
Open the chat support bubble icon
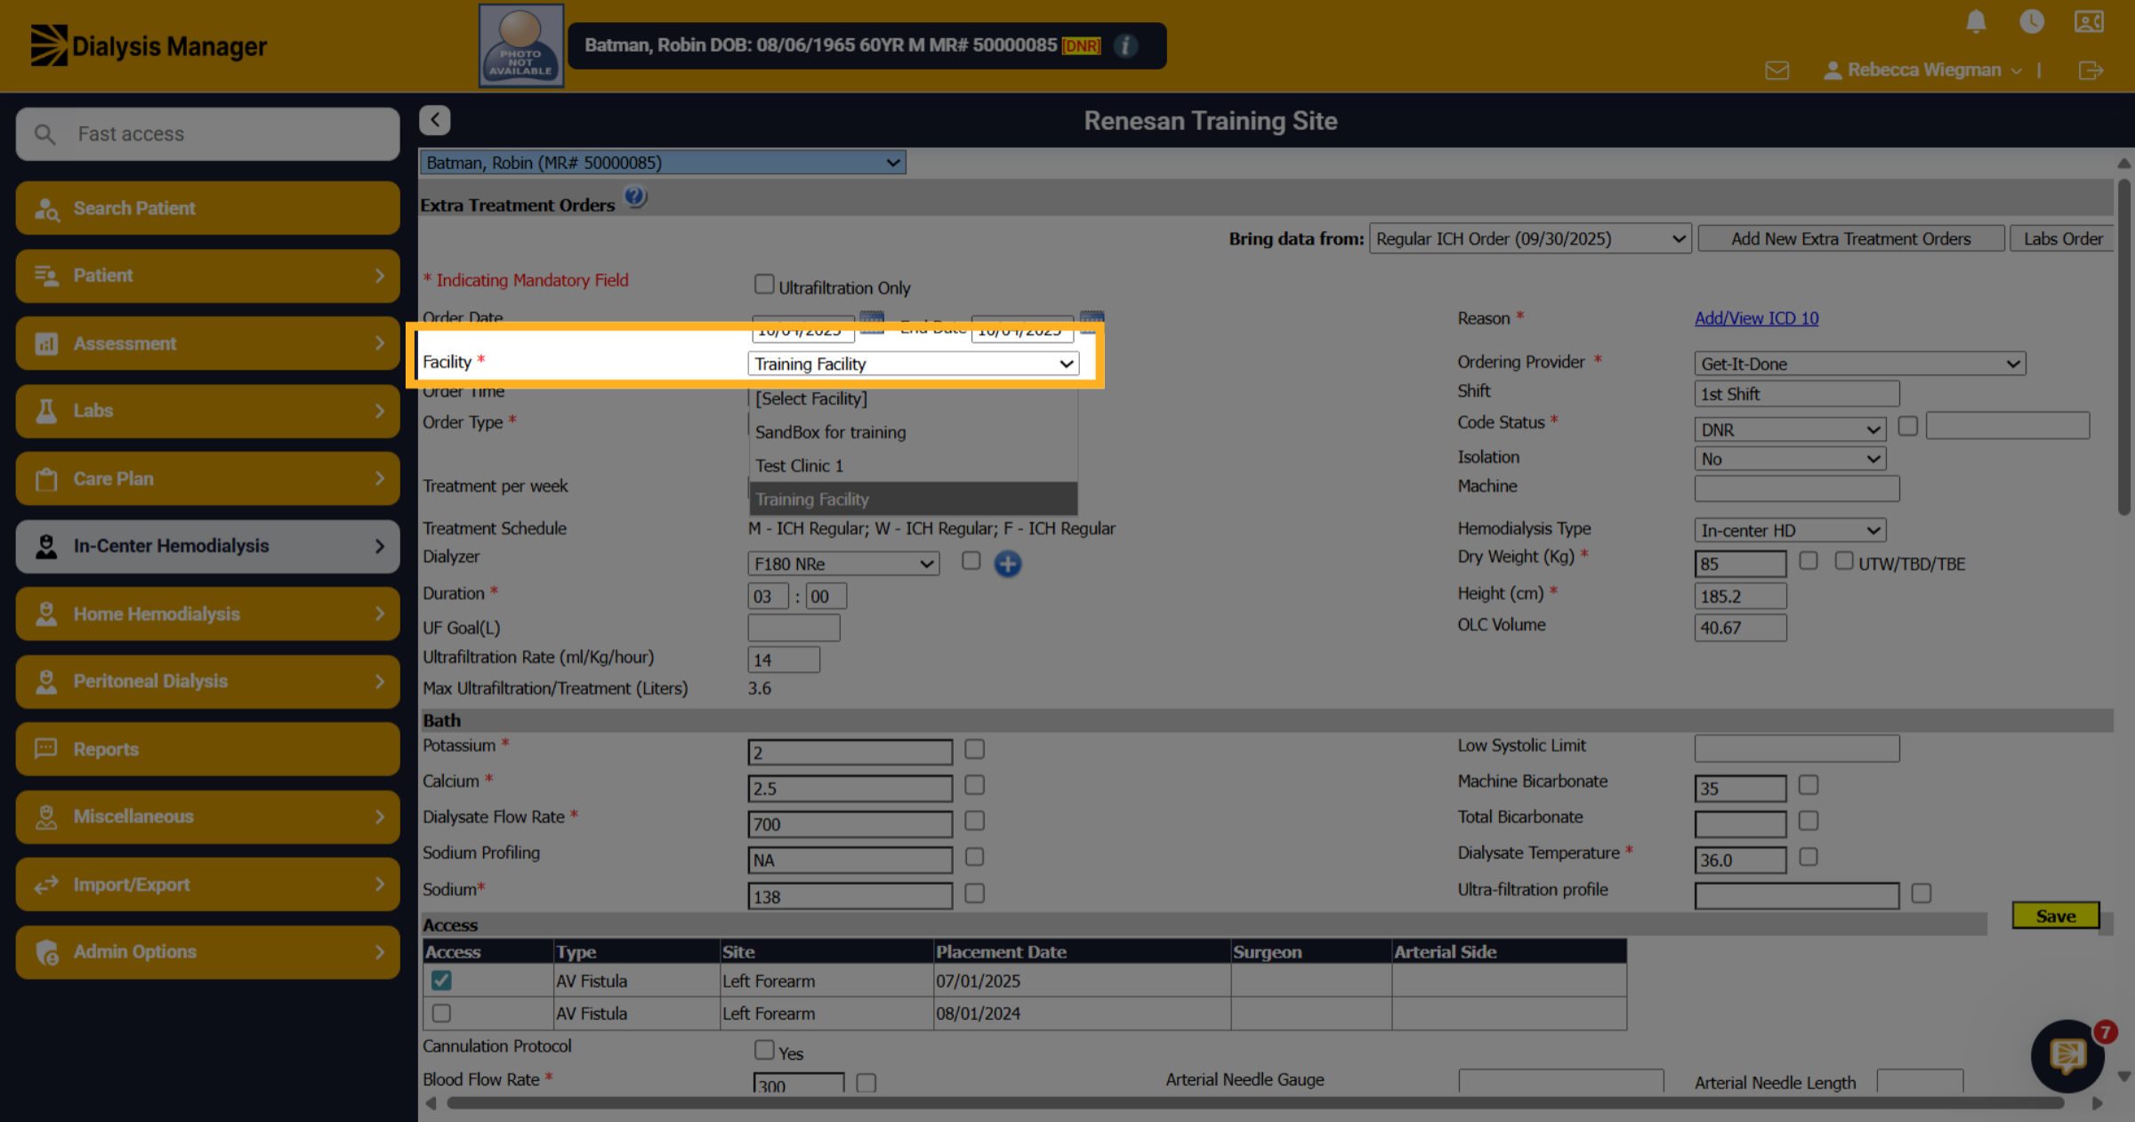point(2067,1056)
